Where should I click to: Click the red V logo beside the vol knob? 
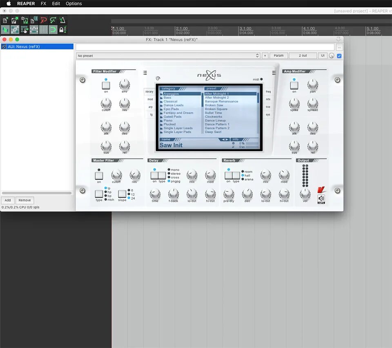[x=321, y=190]
